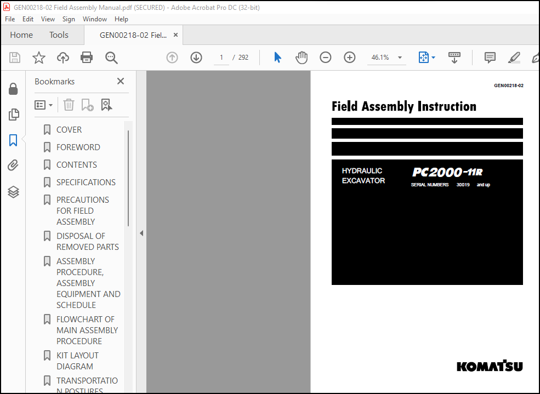Print the document
Image resolution: width=540 pixels, height=394 pixels.
pyautogui.click(x=87, y=58)
